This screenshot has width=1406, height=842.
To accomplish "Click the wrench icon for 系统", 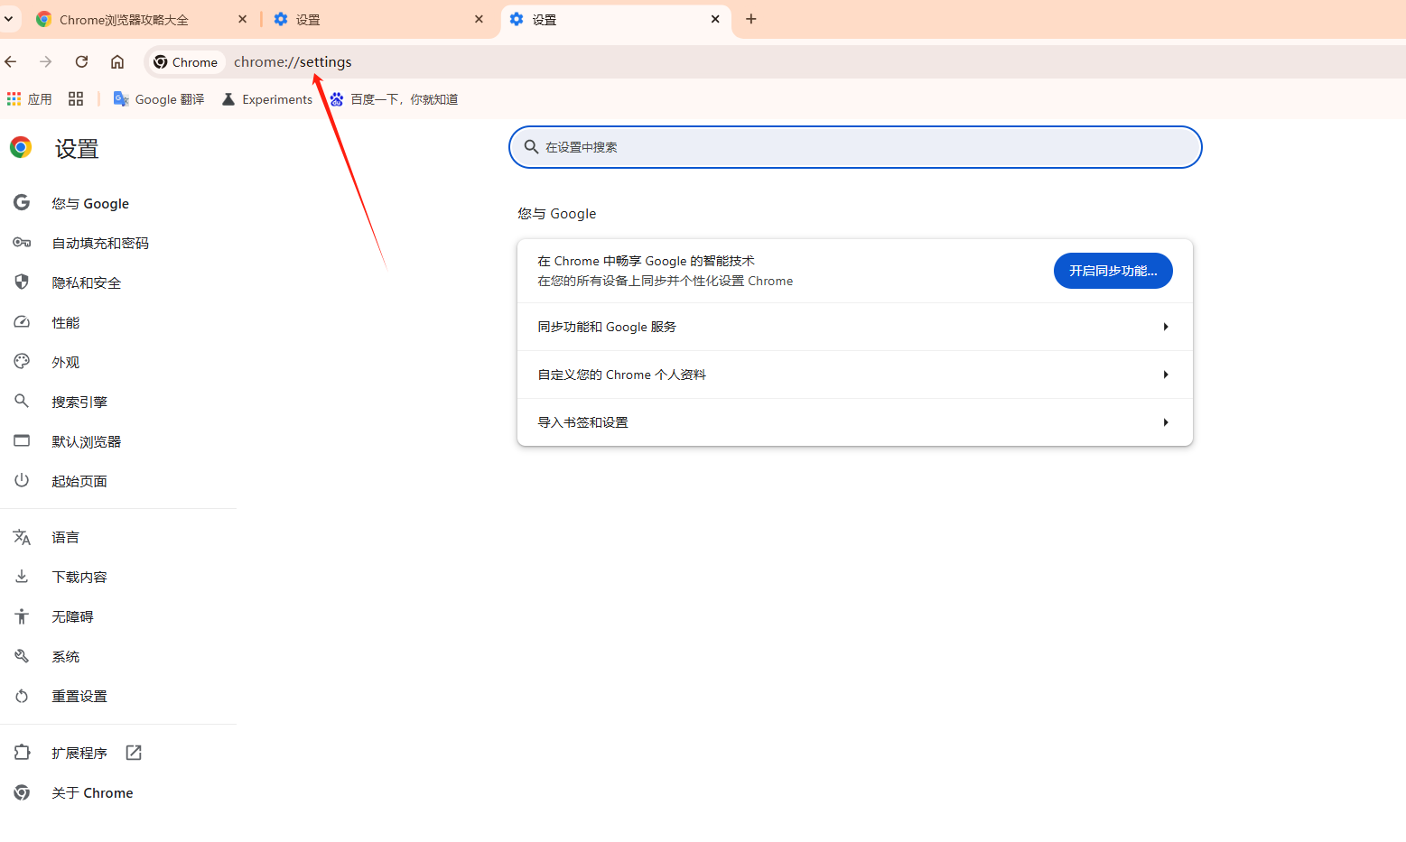I will click(22, 656).
